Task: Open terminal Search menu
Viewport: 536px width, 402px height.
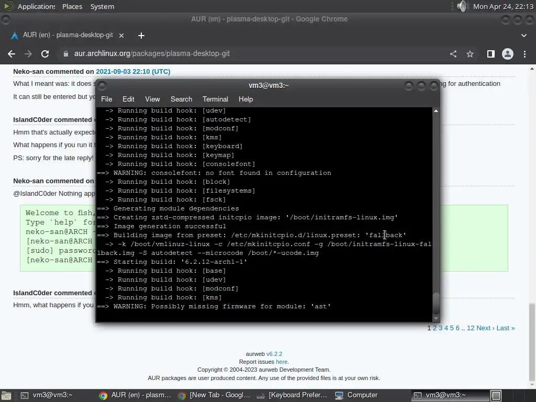Action: (x=181, y=99)
